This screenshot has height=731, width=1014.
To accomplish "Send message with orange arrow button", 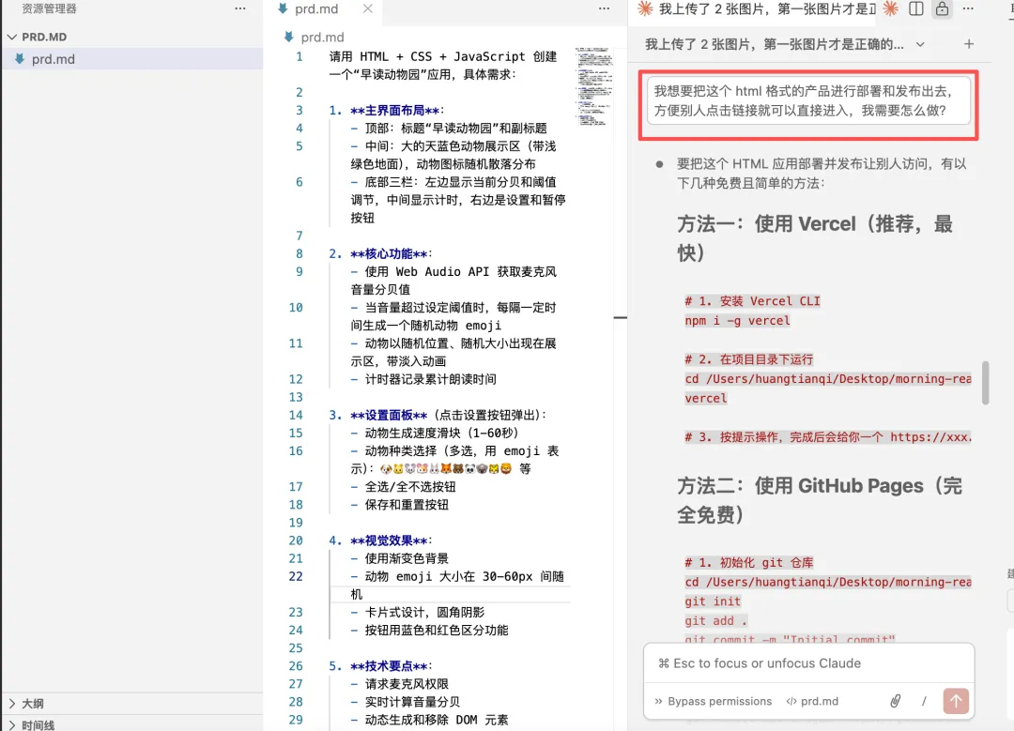I will click(956, 701).
